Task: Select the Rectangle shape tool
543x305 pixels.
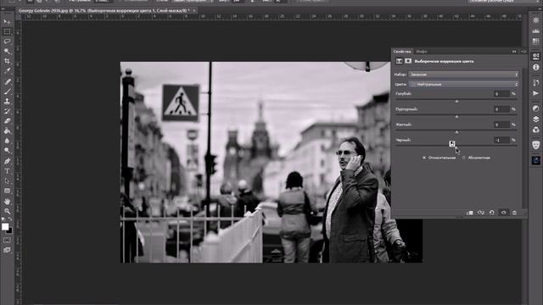Action: pos(7,191)
